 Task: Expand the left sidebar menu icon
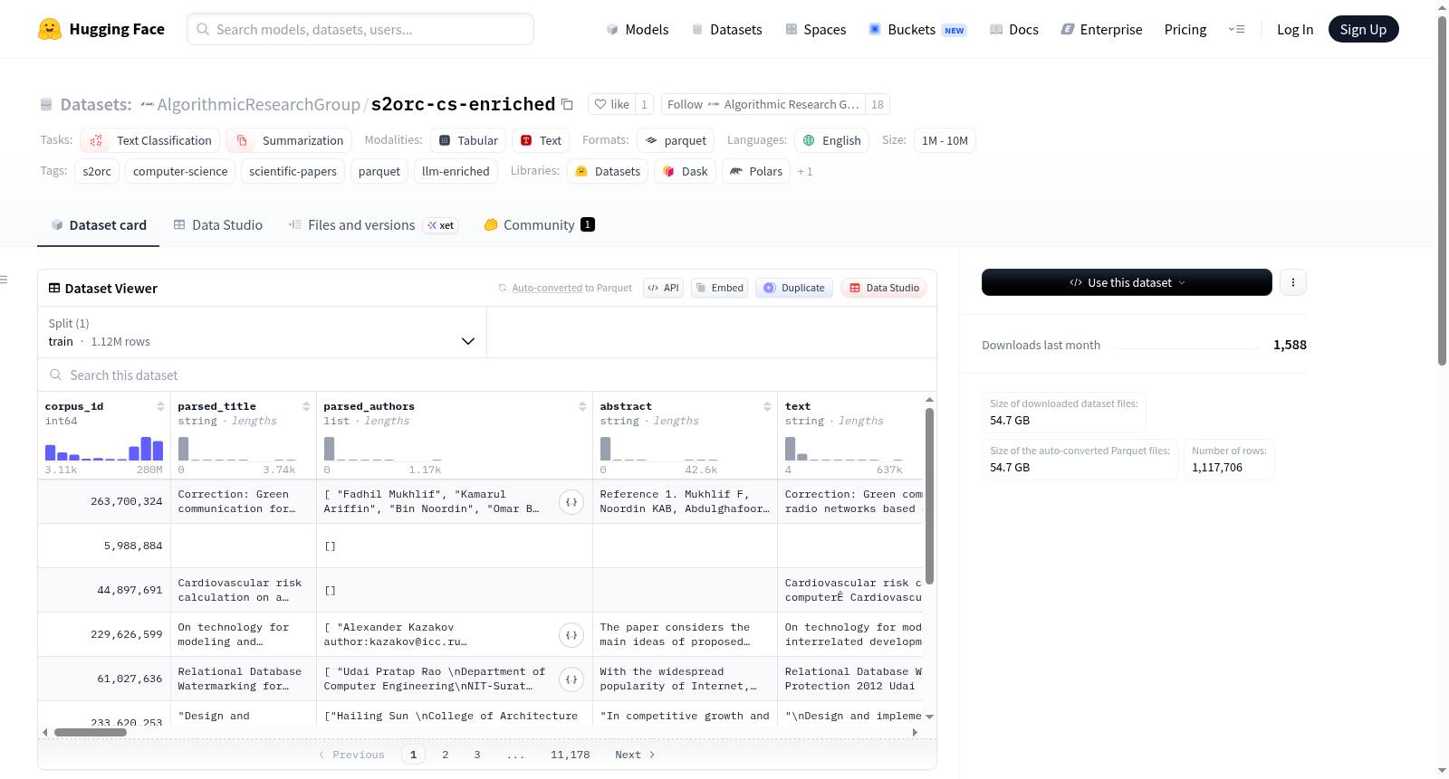(4, 280)
